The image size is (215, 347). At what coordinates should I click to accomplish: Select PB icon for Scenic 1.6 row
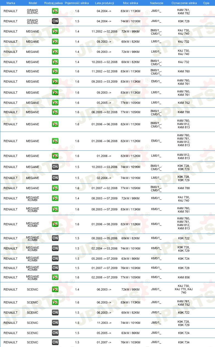coord(55,302)
